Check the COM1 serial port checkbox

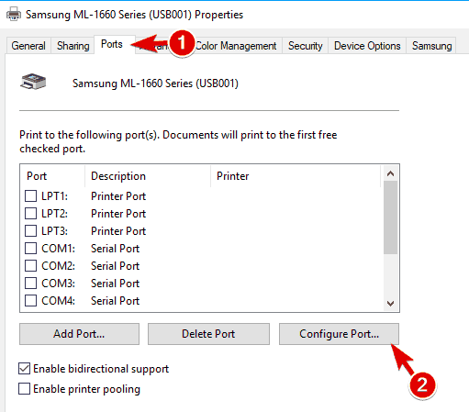(x=30, y=249)
